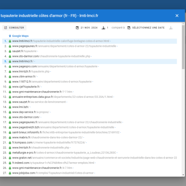The height and width of the screenshot is (186, 186).
Task: Click green lock icon on 118712.fr row
Action: [x=10, y=82]
